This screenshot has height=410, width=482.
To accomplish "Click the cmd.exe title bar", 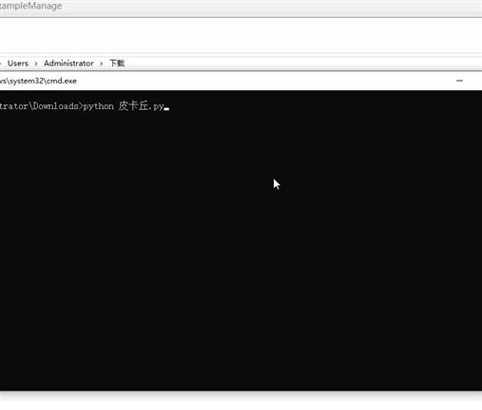I will [x=241, y=81].
